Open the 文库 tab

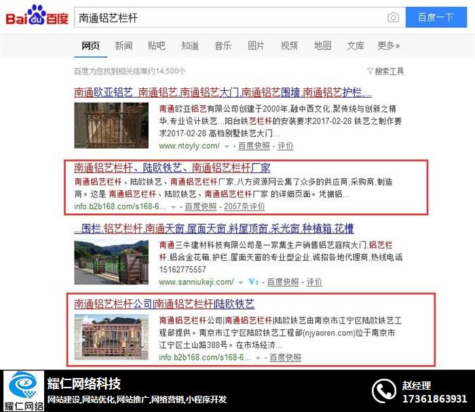(356, 45)
